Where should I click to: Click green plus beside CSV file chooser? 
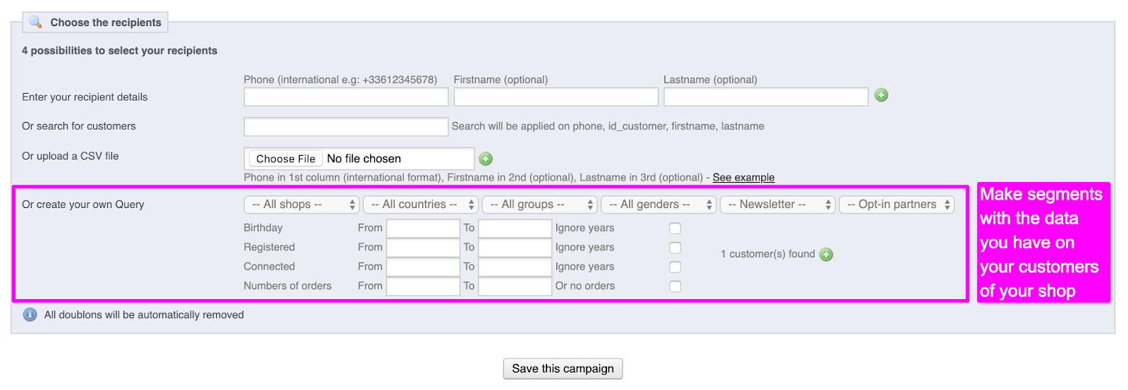[x=486, y=159]
